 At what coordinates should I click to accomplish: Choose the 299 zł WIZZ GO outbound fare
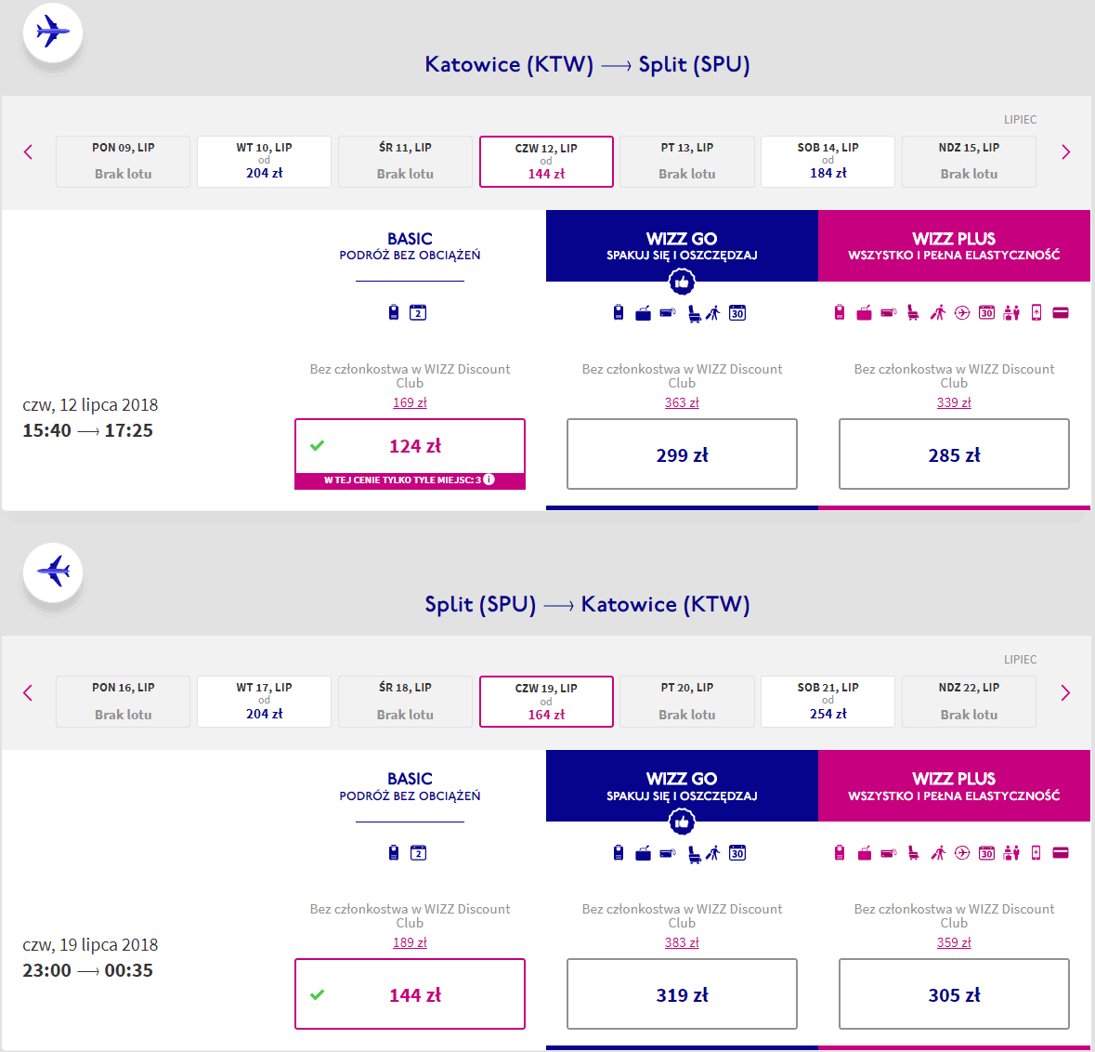(682, 454)
